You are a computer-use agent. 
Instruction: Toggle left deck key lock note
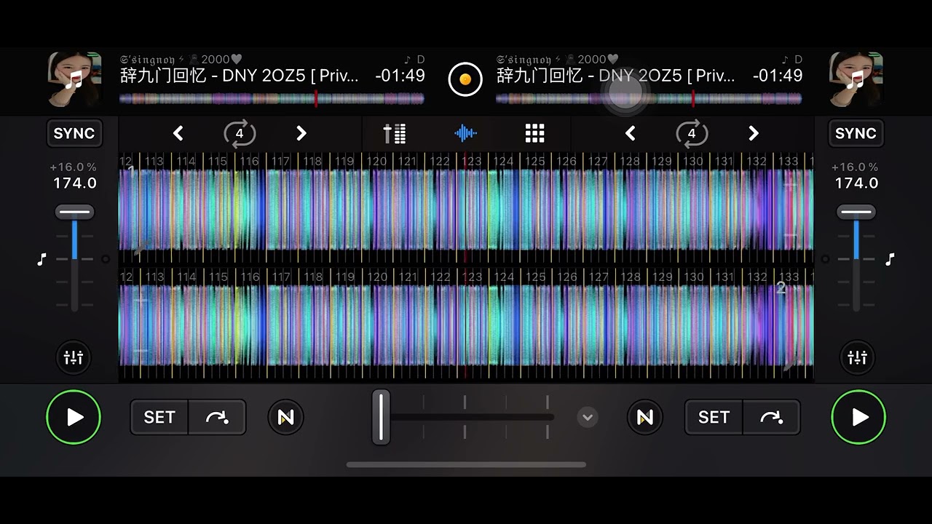42,259
